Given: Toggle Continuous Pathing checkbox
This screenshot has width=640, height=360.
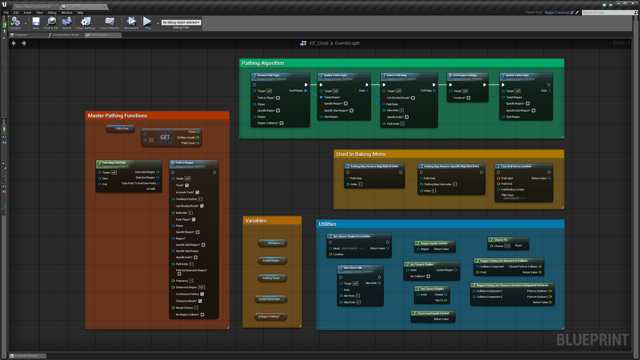Looking at the screenshot, I should tap(202, 294).
